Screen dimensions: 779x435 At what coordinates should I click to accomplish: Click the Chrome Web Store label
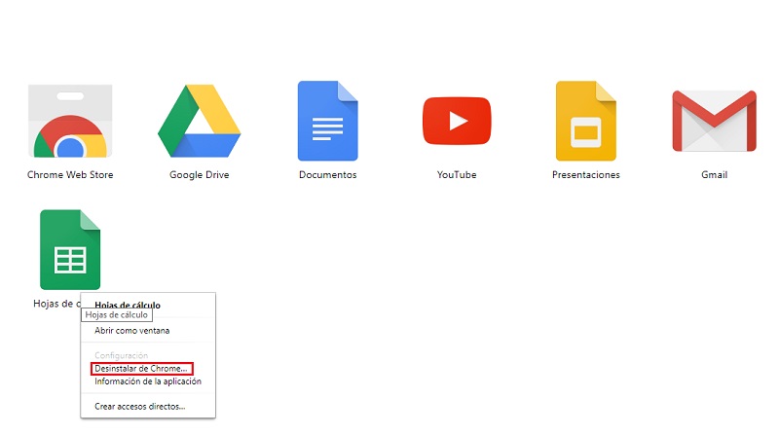point(70,175)
